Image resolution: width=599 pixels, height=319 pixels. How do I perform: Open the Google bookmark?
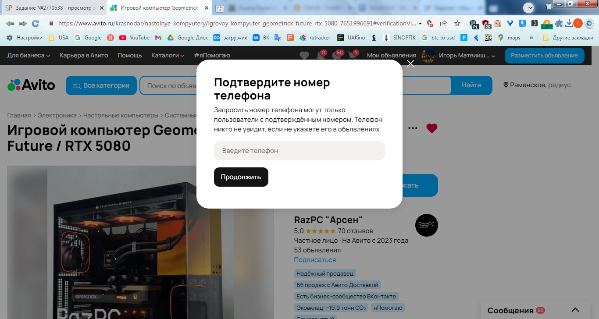point(88,38)
